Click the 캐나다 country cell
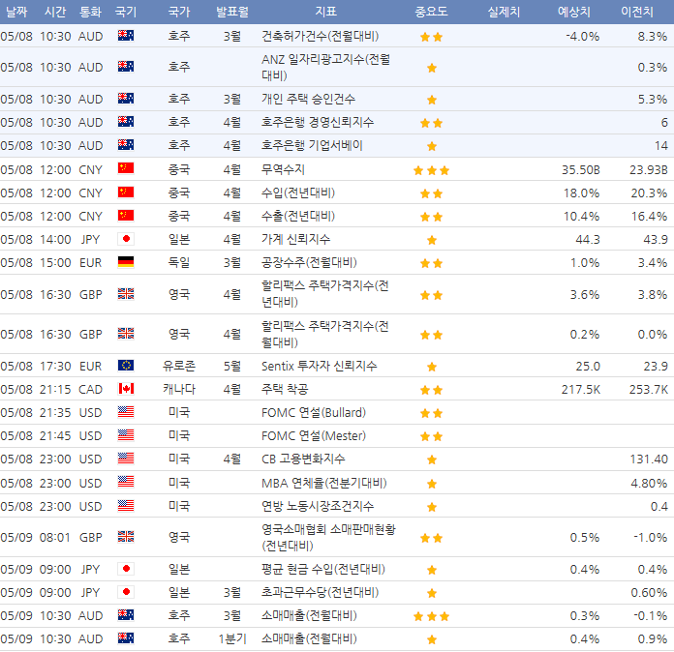Image resolution: width=674 pixels, height=652 pixels. [179, 389]
